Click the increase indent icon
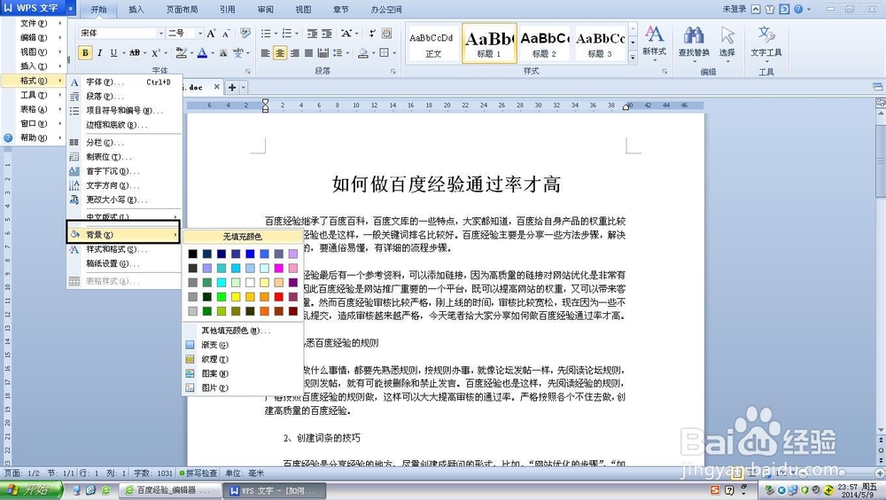This screenshot has width=886, height=500. (x=327, y=34)
